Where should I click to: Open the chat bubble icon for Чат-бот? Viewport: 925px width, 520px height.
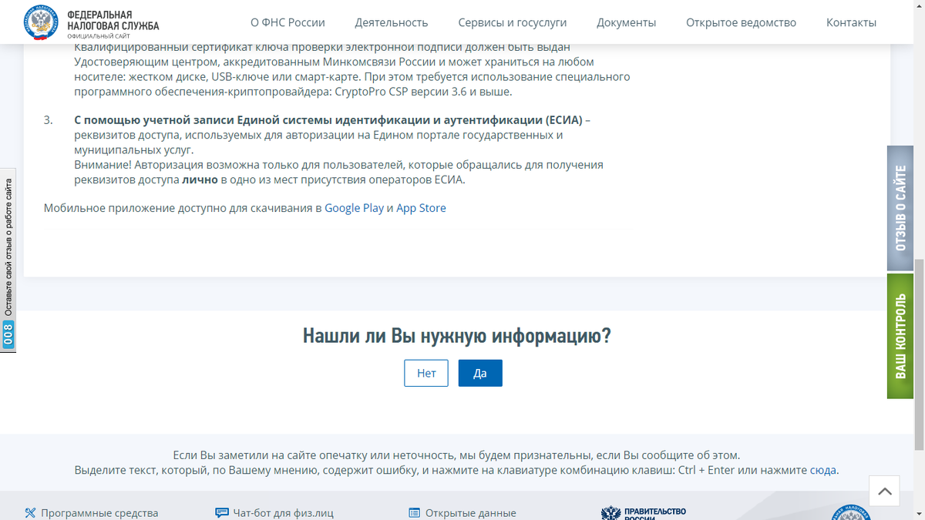tap(222, 512)
